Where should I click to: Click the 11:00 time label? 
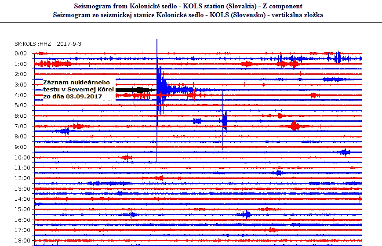pos(21,168)
